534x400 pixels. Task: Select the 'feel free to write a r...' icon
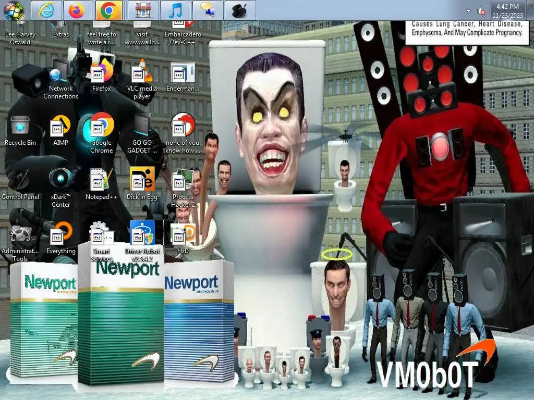102,33
